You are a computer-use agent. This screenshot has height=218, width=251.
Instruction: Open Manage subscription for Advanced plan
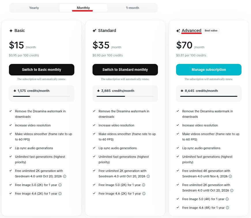[209, 70]
